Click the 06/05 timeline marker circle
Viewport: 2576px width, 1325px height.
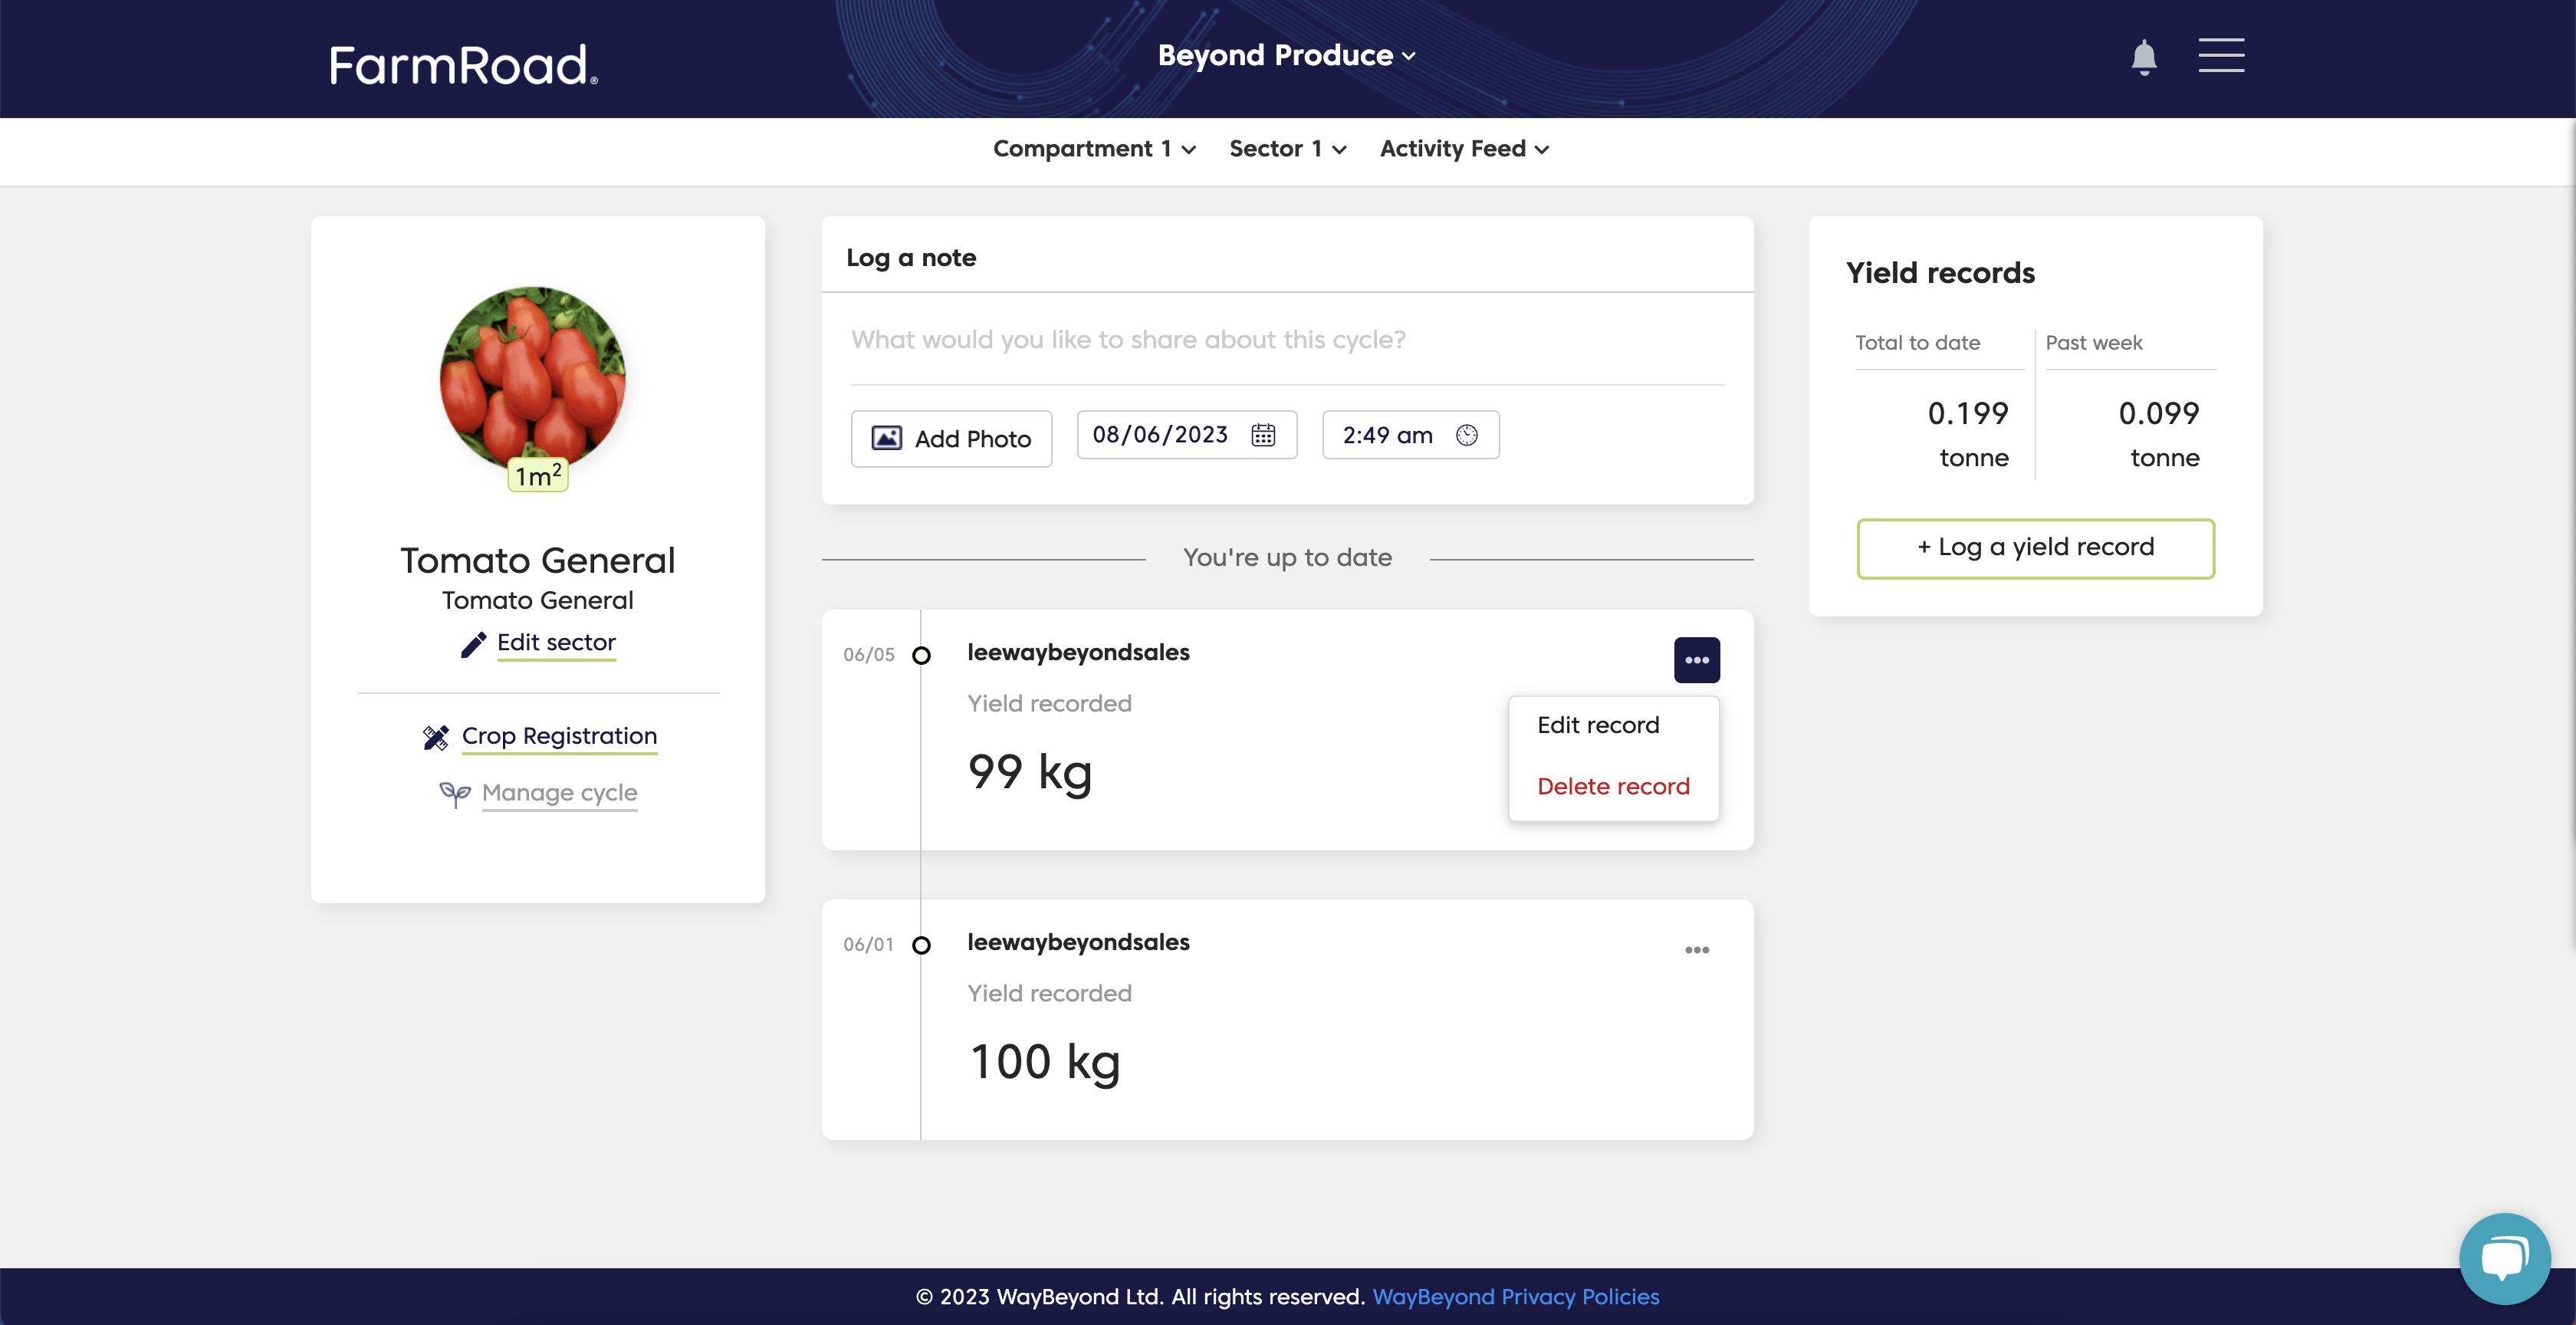(x=921, y=656)
